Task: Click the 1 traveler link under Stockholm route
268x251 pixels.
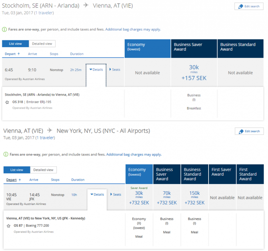Action: coord(44,13)
